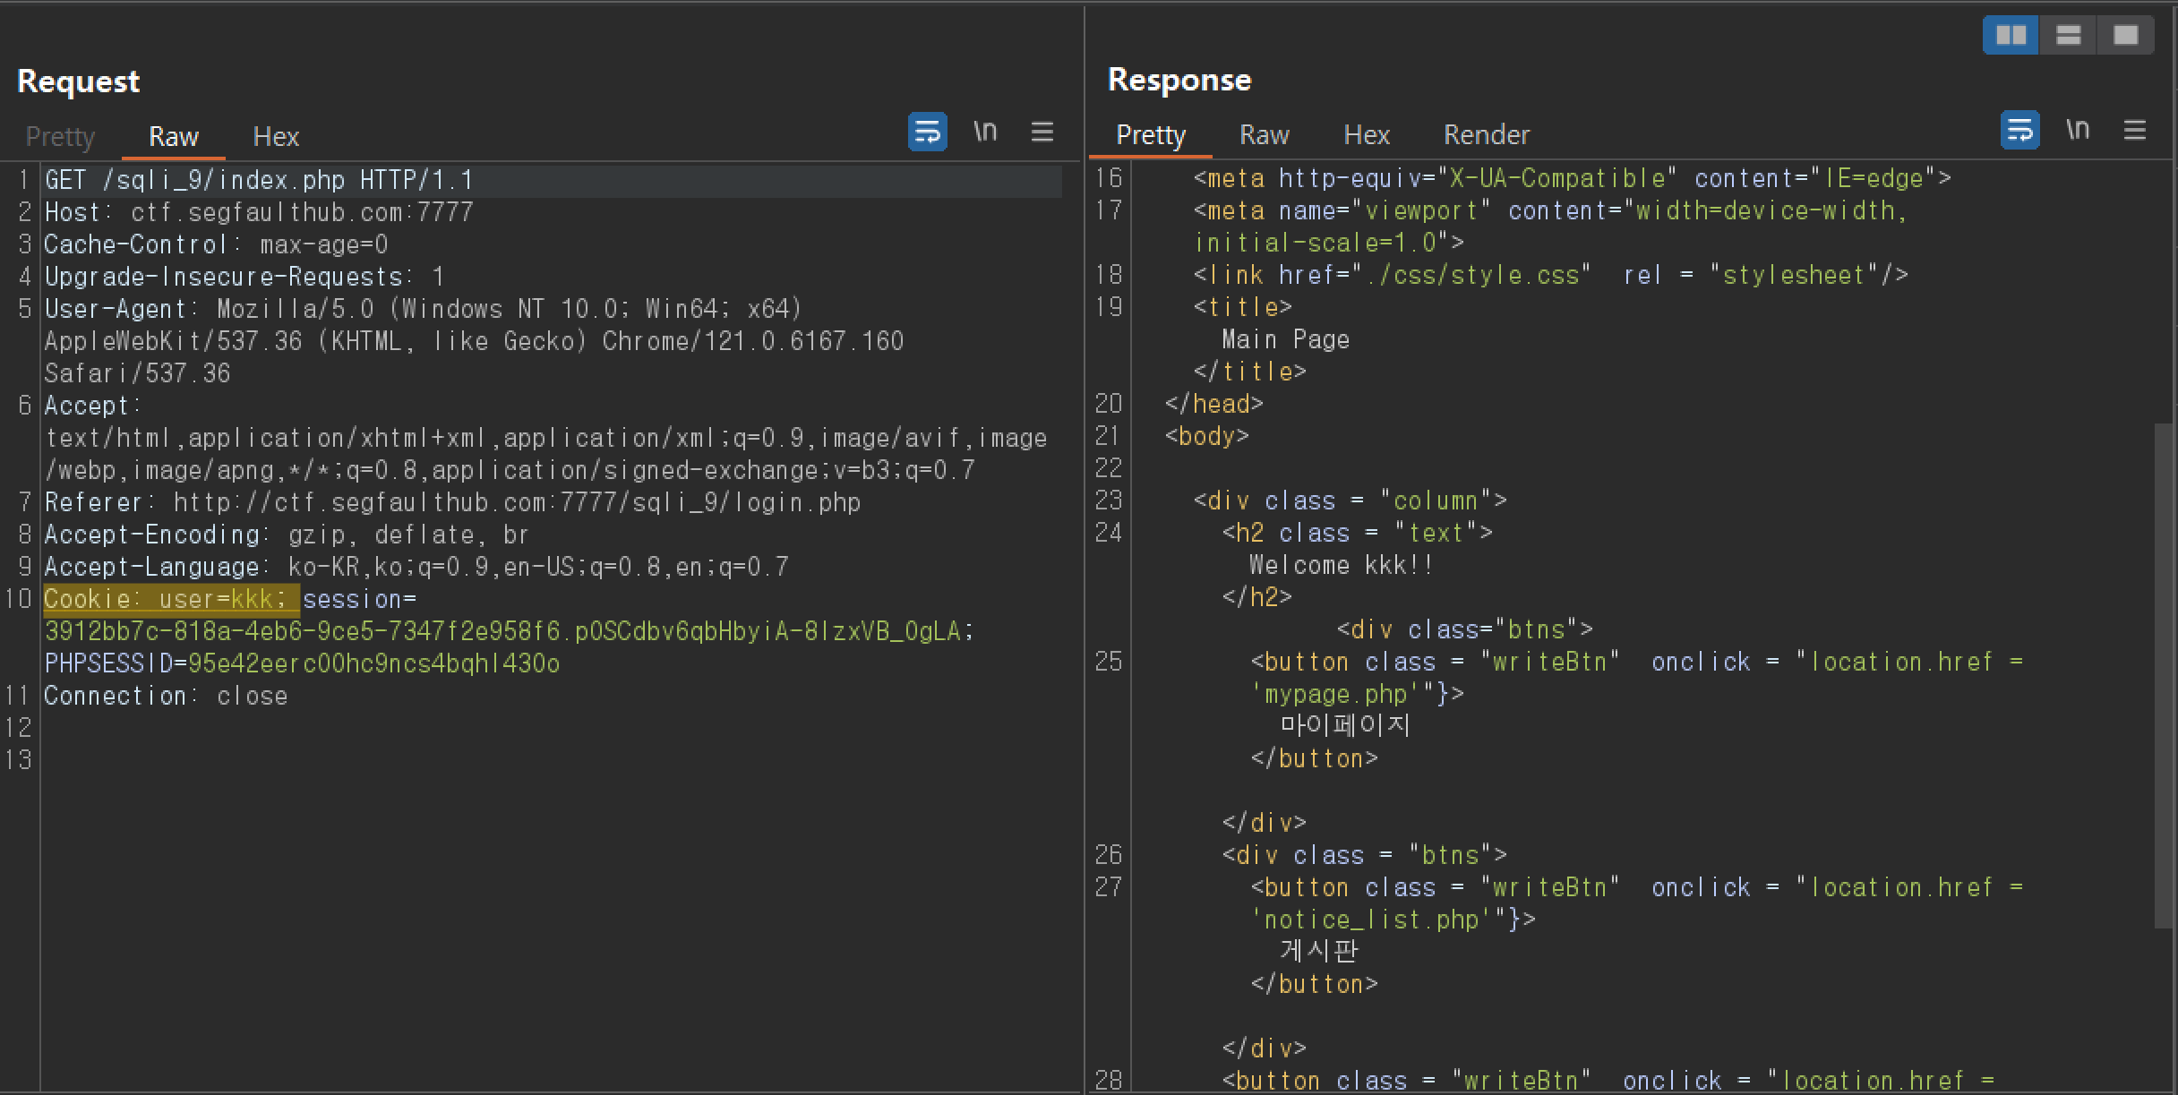This screenshot has height=1095, width=2178.
Task: Select the Response Pretty tab
Action: [x=1151, y=134]
